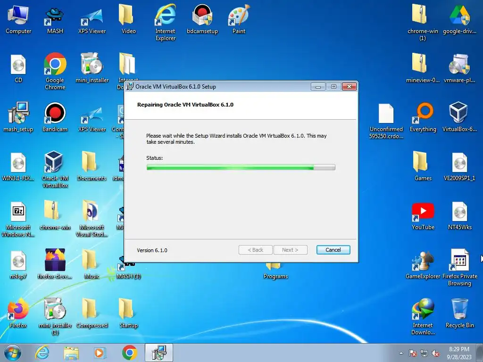The width and height of the screenshot is (483, 362).
Task: Select the Firefox Private Browsing shortcut
Action: point(459,268)
